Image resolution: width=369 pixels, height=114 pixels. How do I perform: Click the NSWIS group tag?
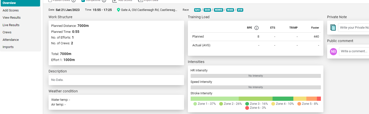click(x=218, y=10)
